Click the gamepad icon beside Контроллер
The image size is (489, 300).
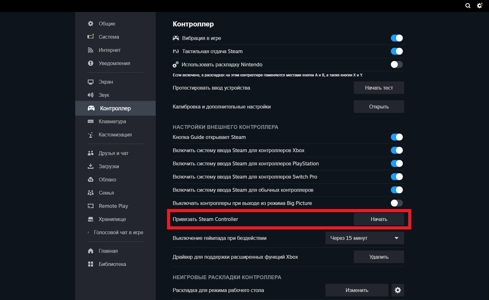point(91,108)
